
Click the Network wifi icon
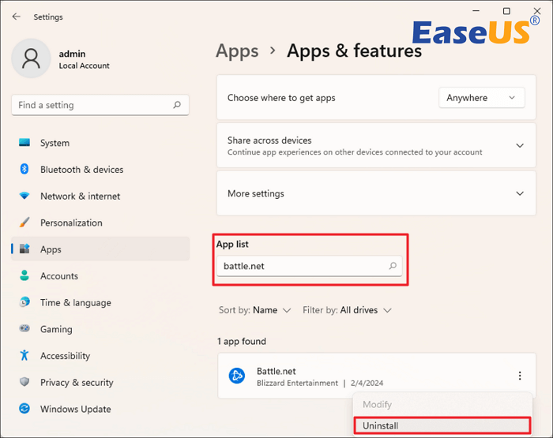point(24,196)
